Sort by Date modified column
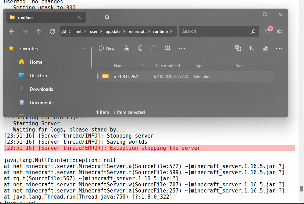This screenshot has height=204, width=304. click(167, 66)
